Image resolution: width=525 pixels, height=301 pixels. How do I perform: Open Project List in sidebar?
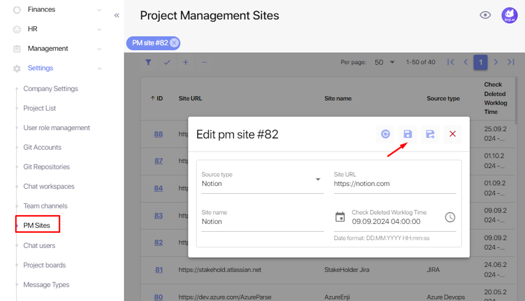[x=40, y=108]
